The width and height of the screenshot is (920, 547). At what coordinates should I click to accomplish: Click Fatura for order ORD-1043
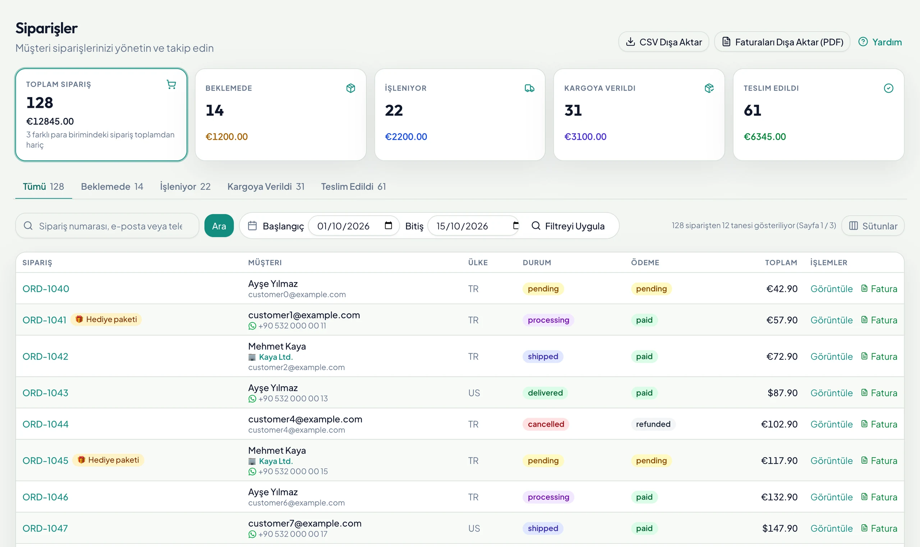(x=879, y=393)
